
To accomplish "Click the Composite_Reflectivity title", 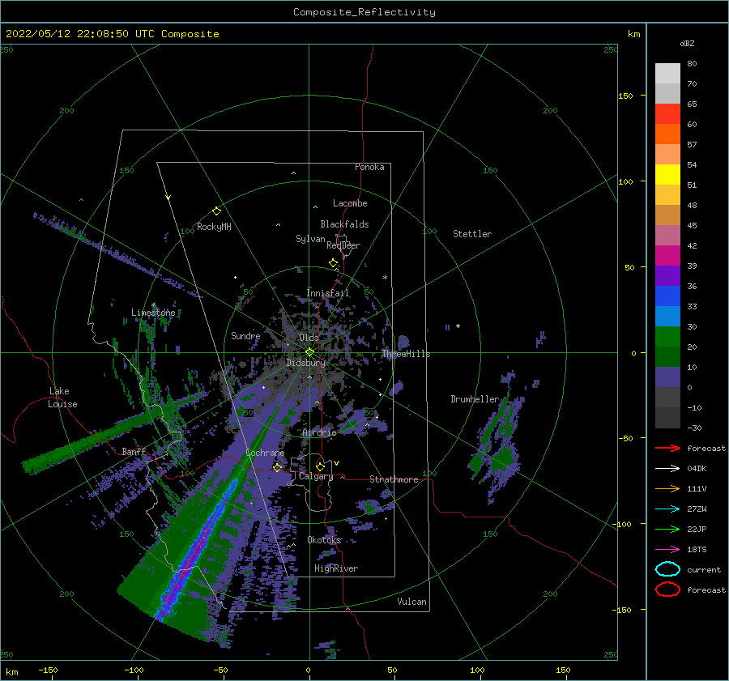I will pyautogui.click(x=364, y=12).
